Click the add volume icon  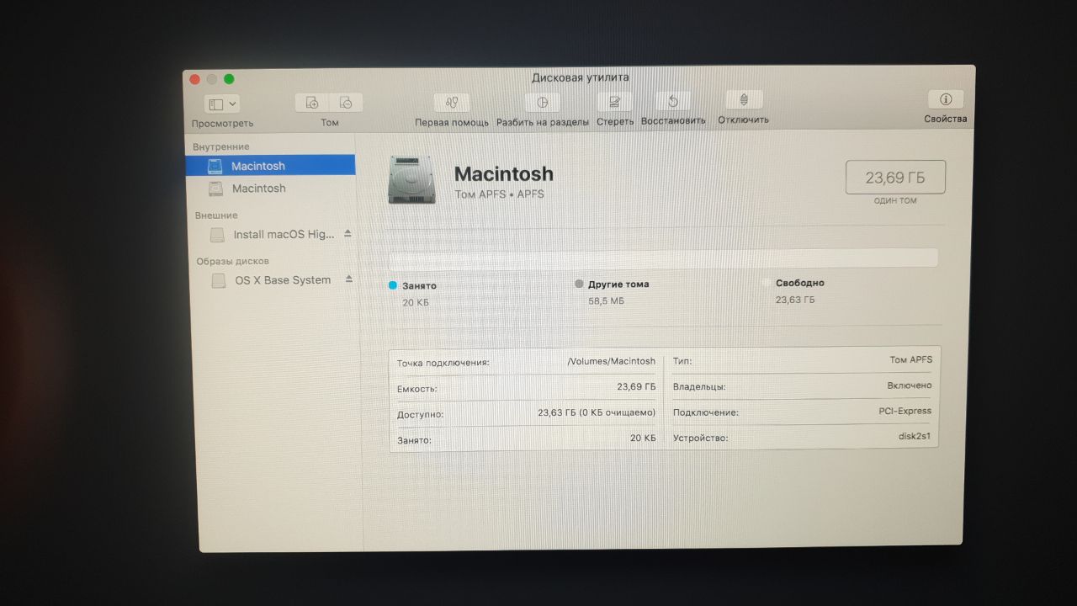312,103
